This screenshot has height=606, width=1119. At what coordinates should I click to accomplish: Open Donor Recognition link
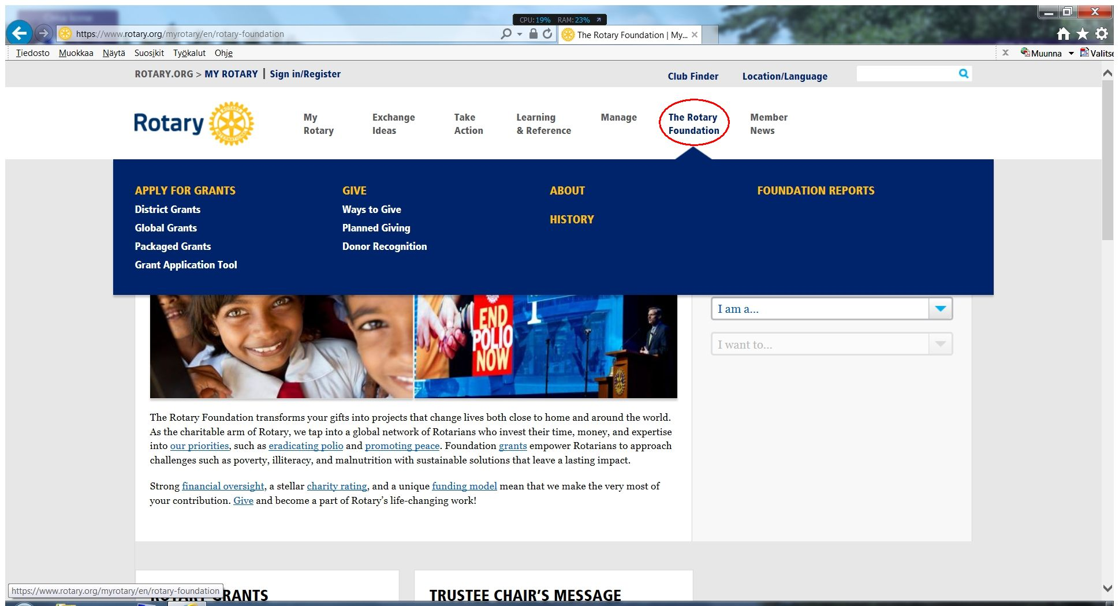coord(385,246)
